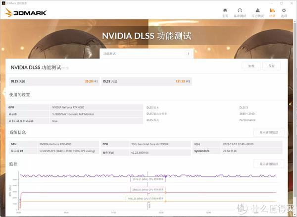This screenshot has height=217, width=297.
Task: Click the 3840 × 2160 DLSS resolution value
Action: pos(247,114)
